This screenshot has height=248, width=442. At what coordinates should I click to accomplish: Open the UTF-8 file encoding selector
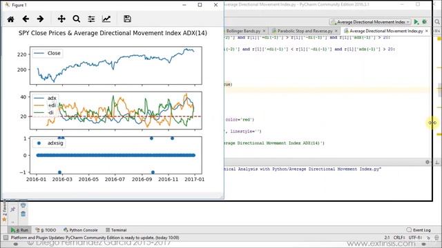coord(414,238)
